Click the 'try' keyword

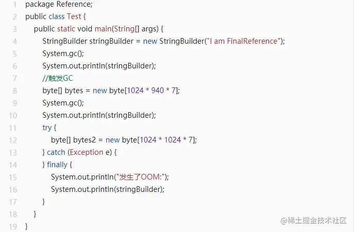pos(47,128)
